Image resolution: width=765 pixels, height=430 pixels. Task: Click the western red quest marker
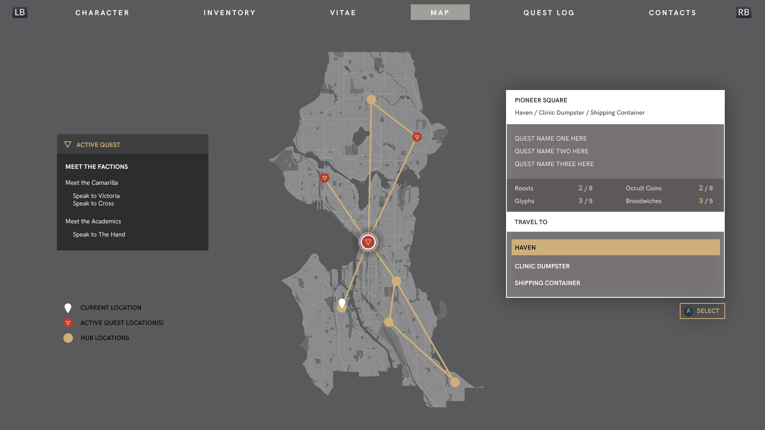(x=325, y=178)
